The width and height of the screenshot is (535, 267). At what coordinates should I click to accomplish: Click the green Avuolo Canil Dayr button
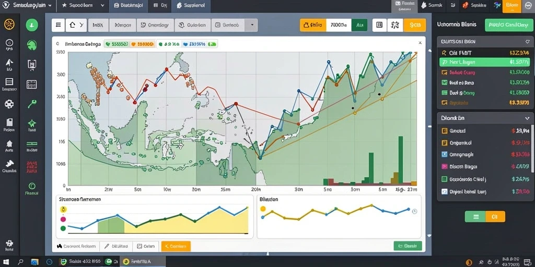pyautogui.click(x=508, y=25)
